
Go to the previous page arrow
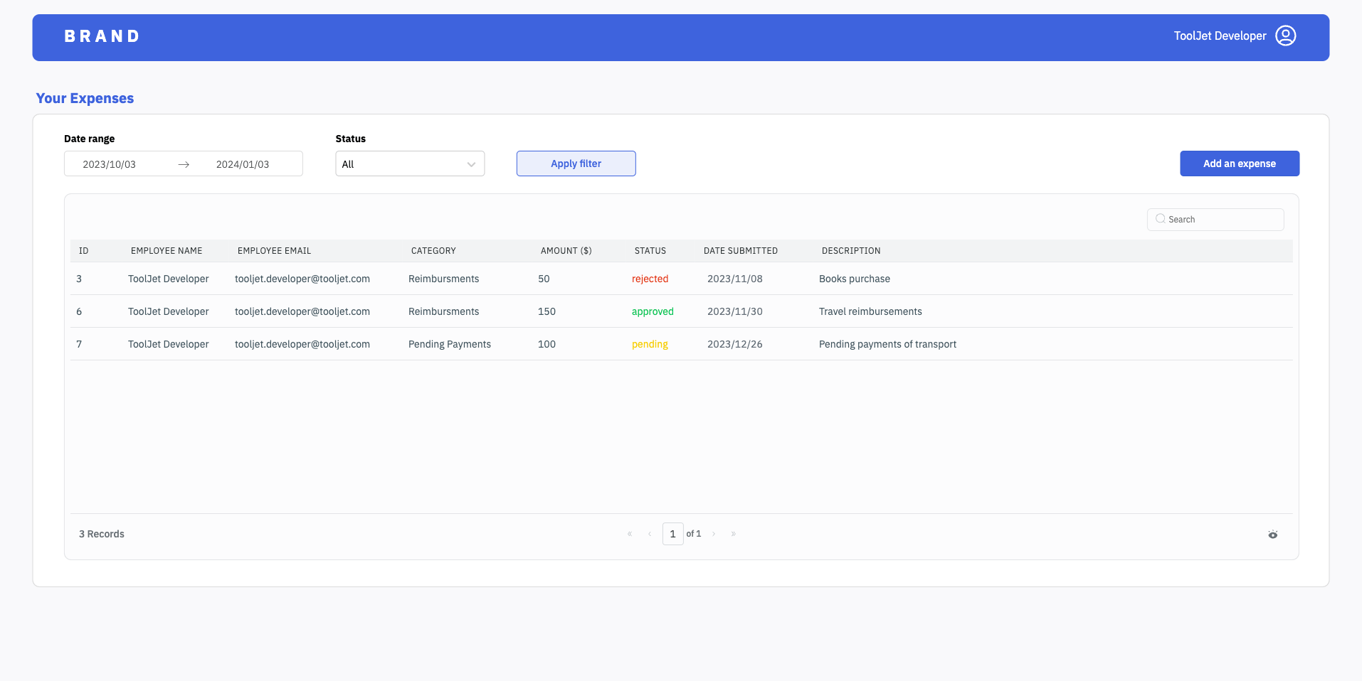(650, 534)
